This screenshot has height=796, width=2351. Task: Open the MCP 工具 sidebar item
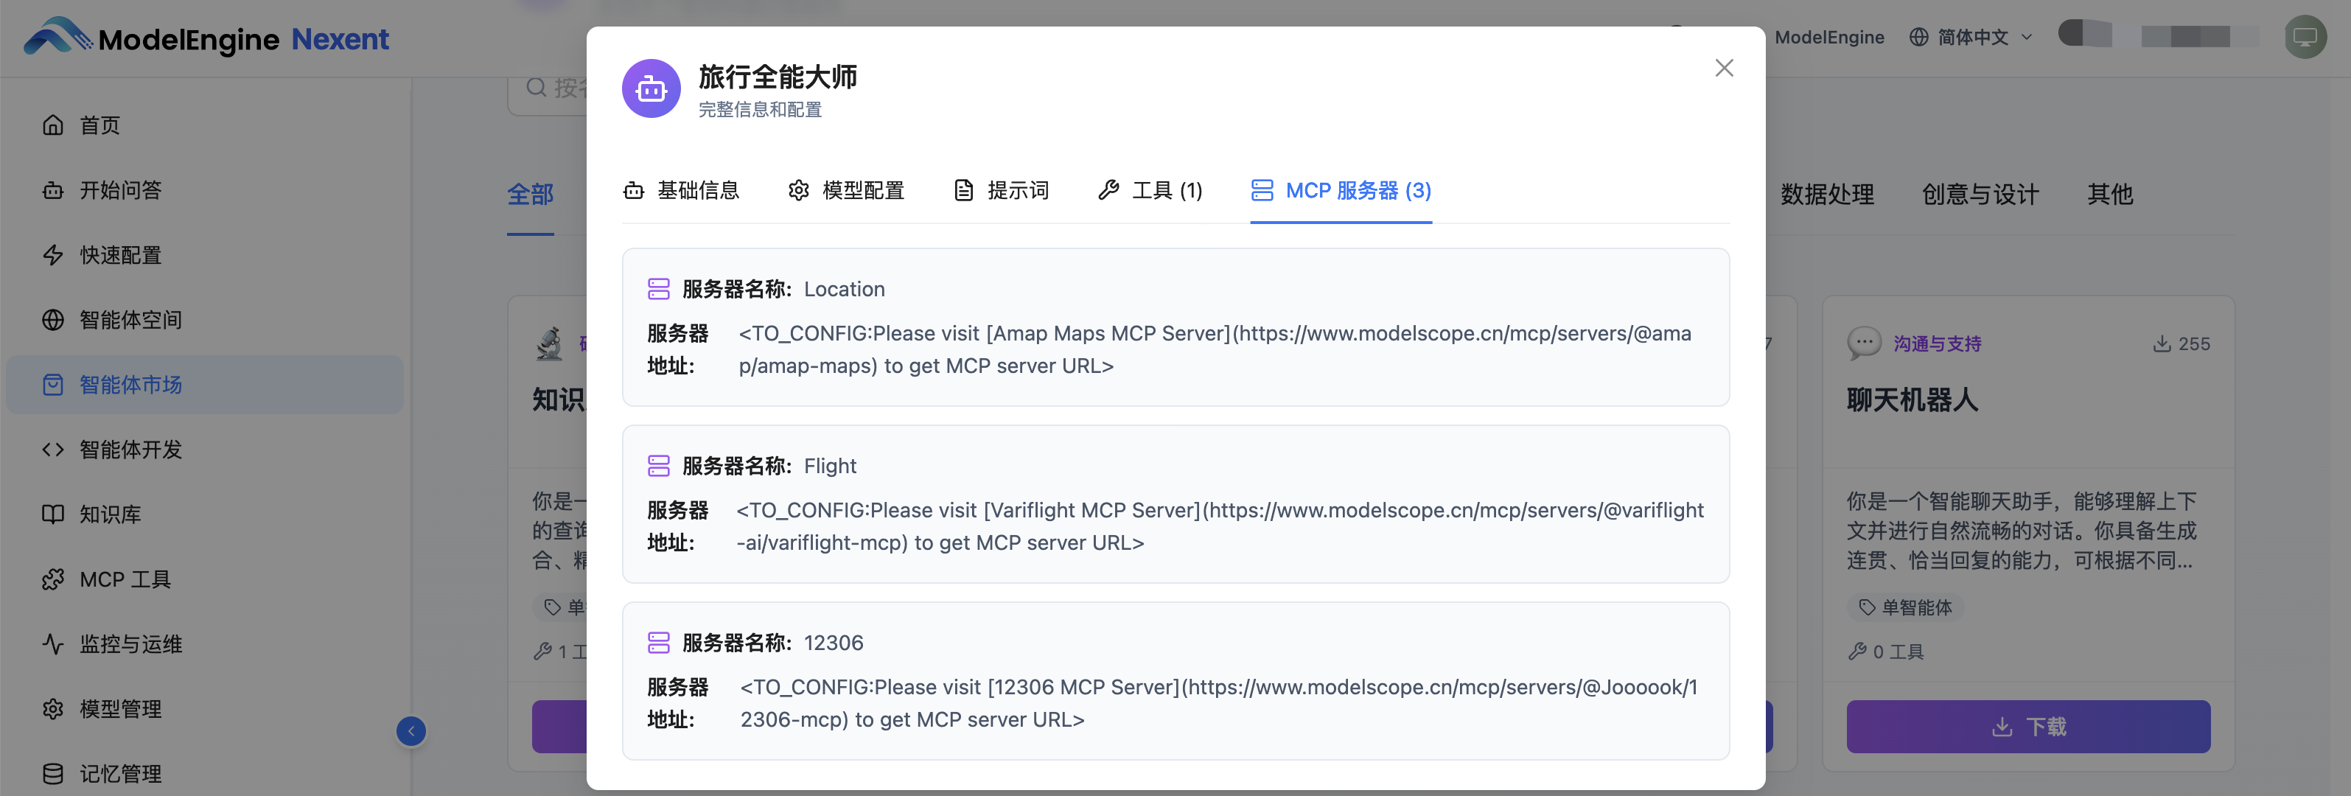point(124,579)
